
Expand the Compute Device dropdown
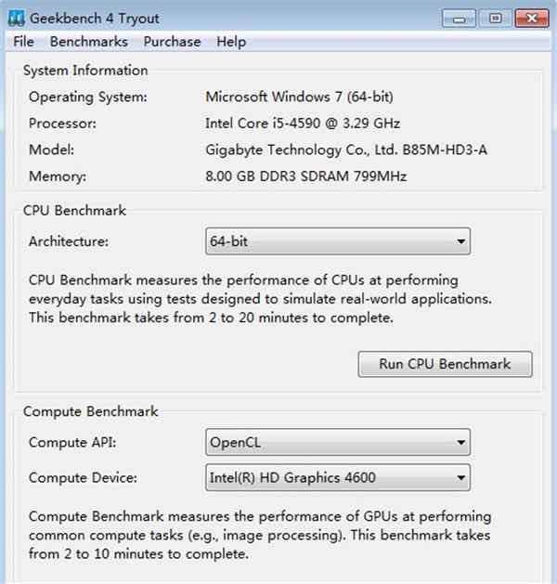337,478
